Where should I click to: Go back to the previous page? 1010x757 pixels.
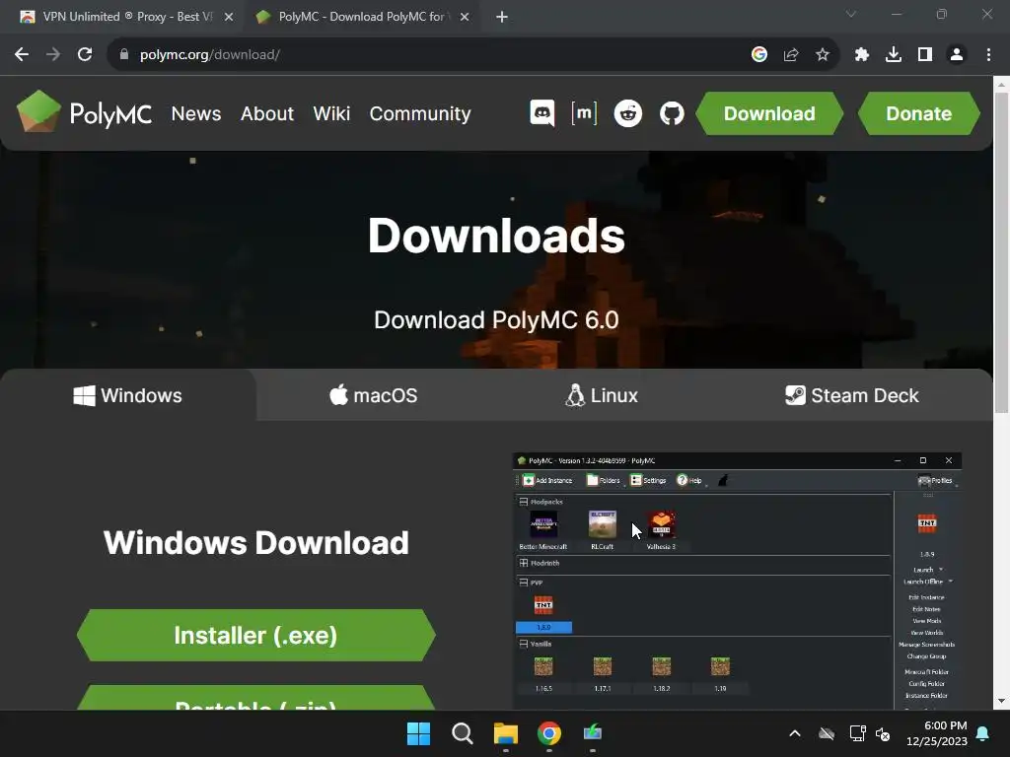point(22,55)
